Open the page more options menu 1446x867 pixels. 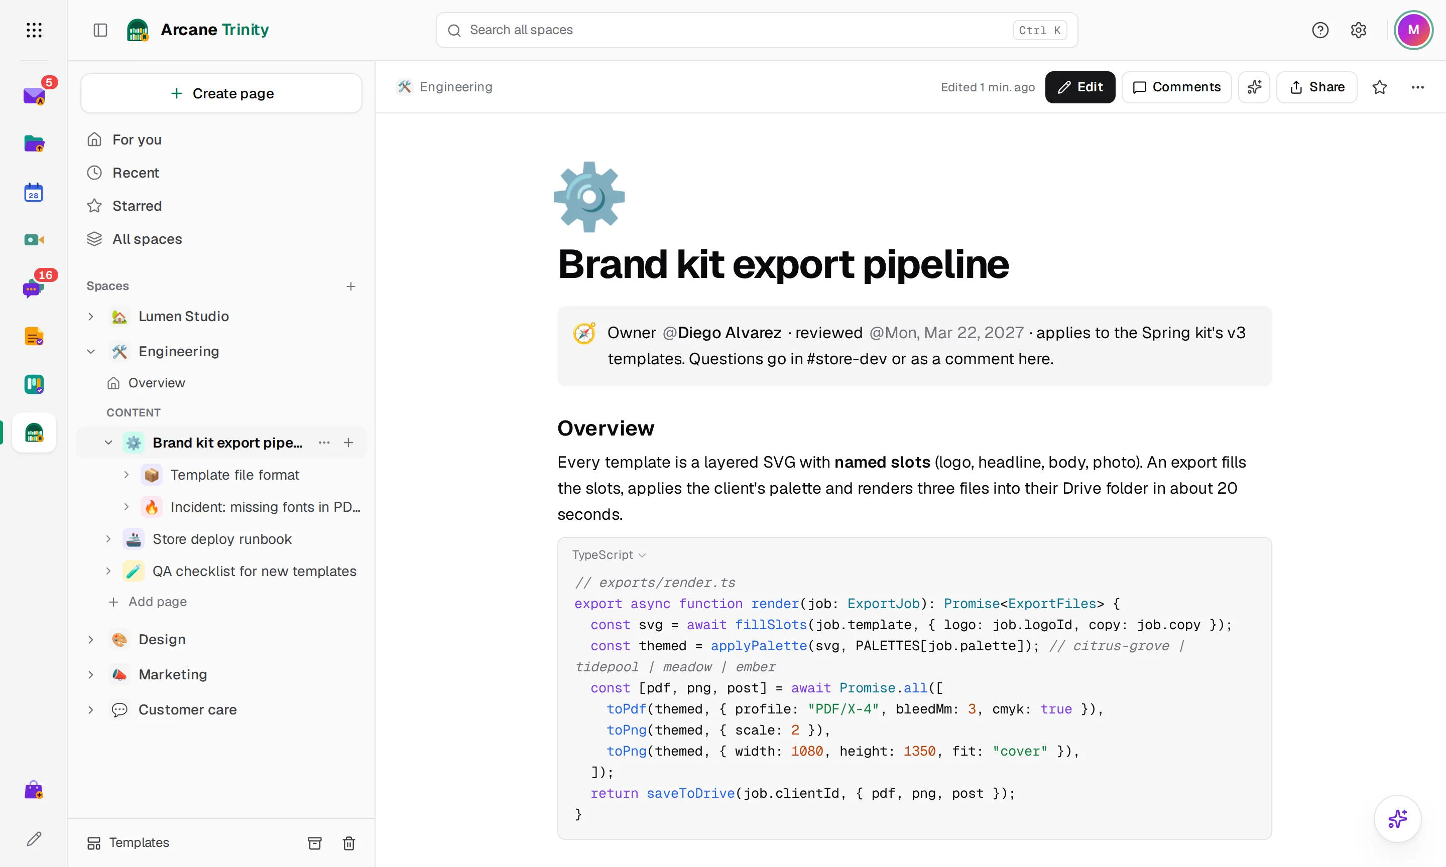tap(1417, 87)
